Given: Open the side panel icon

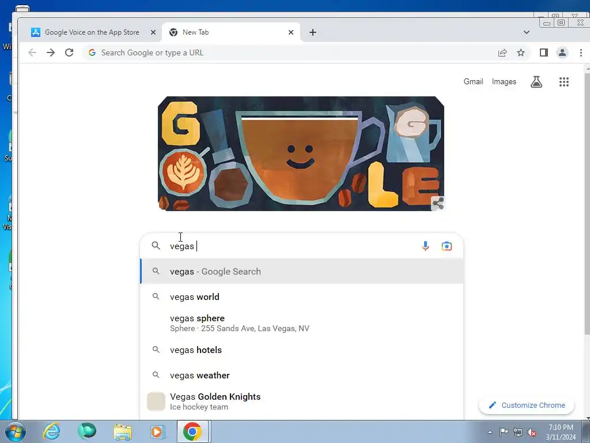Looking at the screenshot, I should [544, 52].
